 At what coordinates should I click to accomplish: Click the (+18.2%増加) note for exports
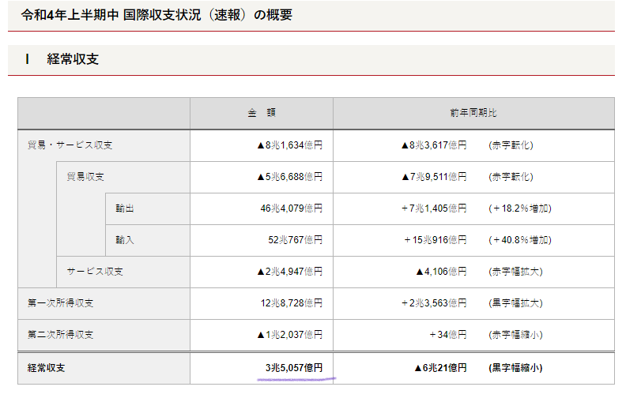[519, 208]
